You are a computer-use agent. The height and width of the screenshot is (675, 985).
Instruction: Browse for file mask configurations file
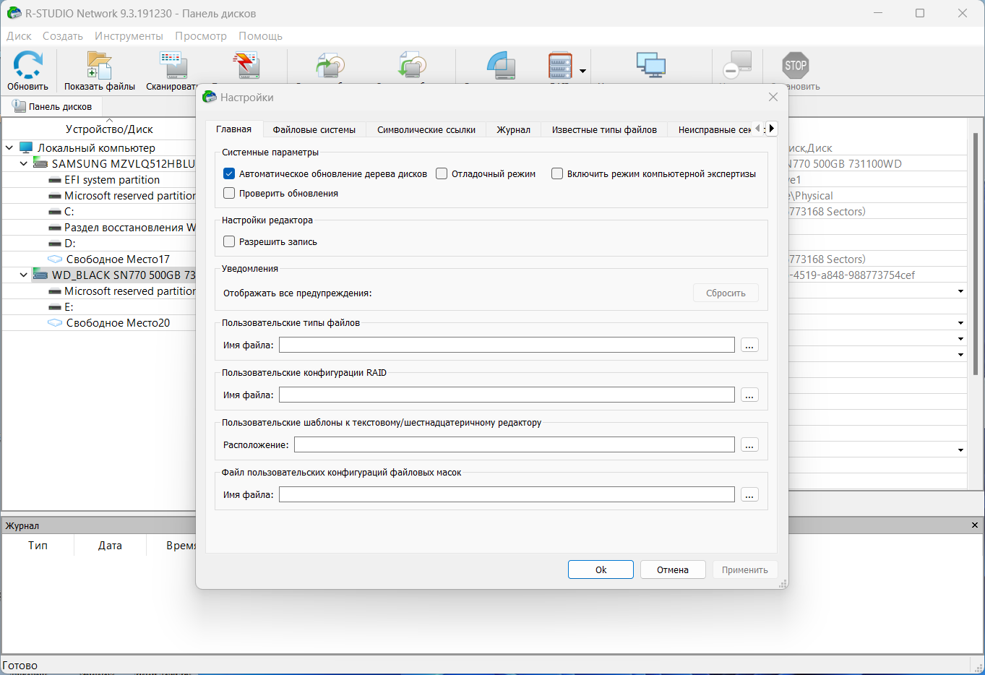(x=749, y=494)
